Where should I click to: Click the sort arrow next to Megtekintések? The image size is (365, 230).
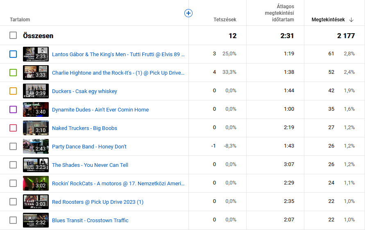pos(351,20)
